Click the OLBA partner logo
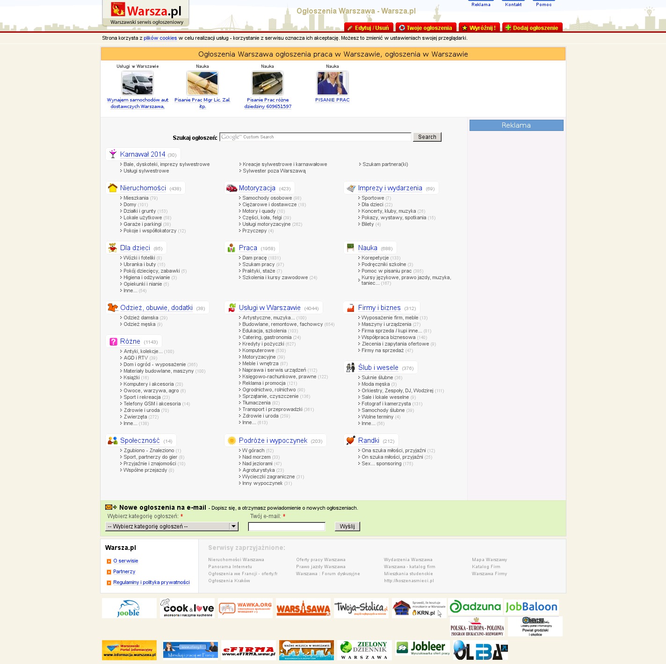This screenshot has height=664, width=666. coord(481,650)
